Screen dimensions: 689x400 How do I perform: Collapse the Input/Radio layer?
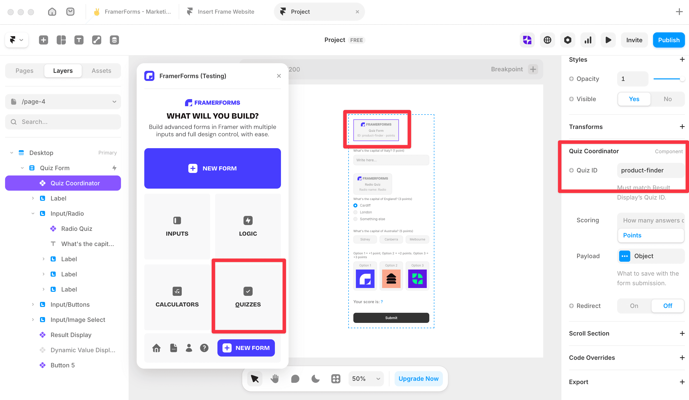pos(33,213)
